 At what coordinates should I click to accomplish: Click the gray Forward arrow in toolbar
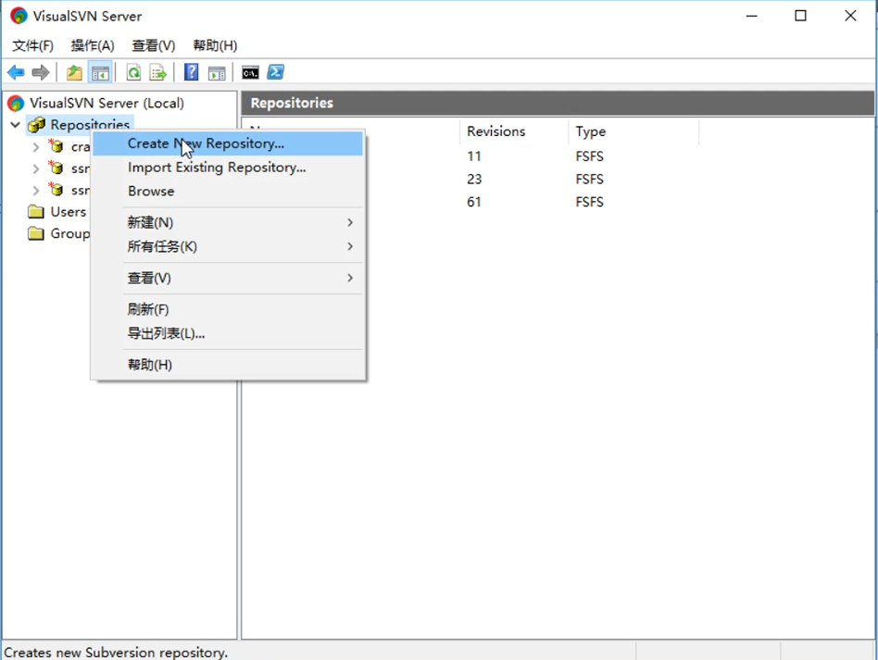(x=41, y=72)
